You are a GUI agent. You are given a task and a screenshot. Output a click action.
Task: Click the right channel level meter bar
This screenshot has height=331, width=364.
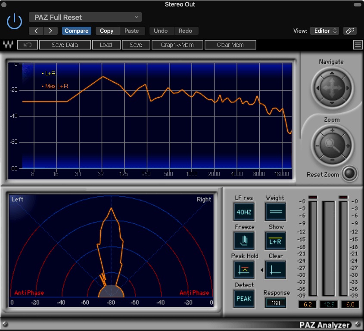pos(343,248)
